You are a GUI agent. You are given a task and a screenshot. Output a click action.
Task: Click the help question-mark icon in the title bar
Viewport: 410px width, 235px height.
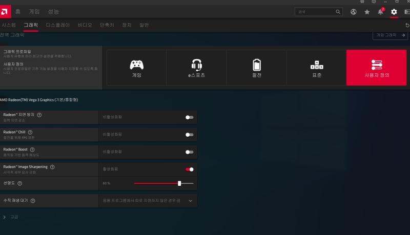click(x=374, y=2)
